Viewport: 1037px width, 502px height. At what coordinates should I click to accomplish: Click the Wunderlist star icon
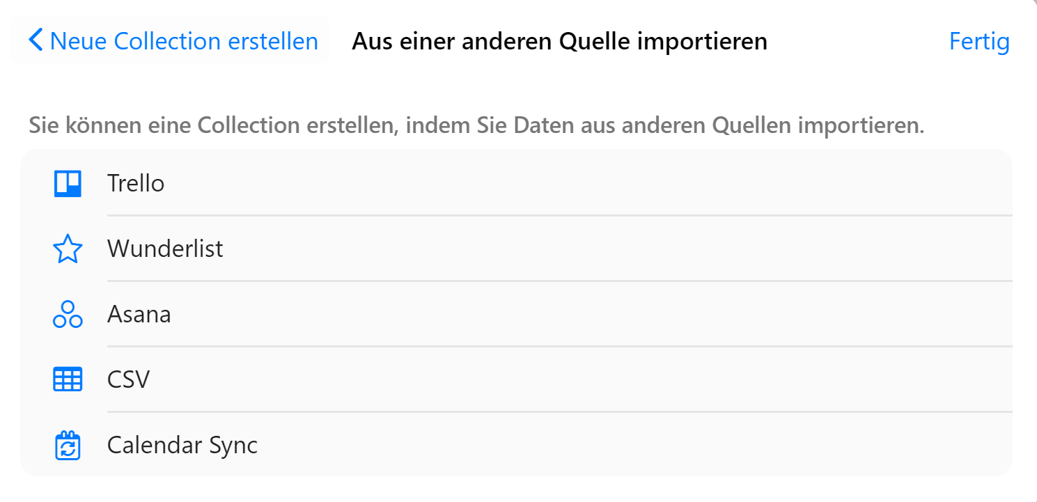[68, 249]
